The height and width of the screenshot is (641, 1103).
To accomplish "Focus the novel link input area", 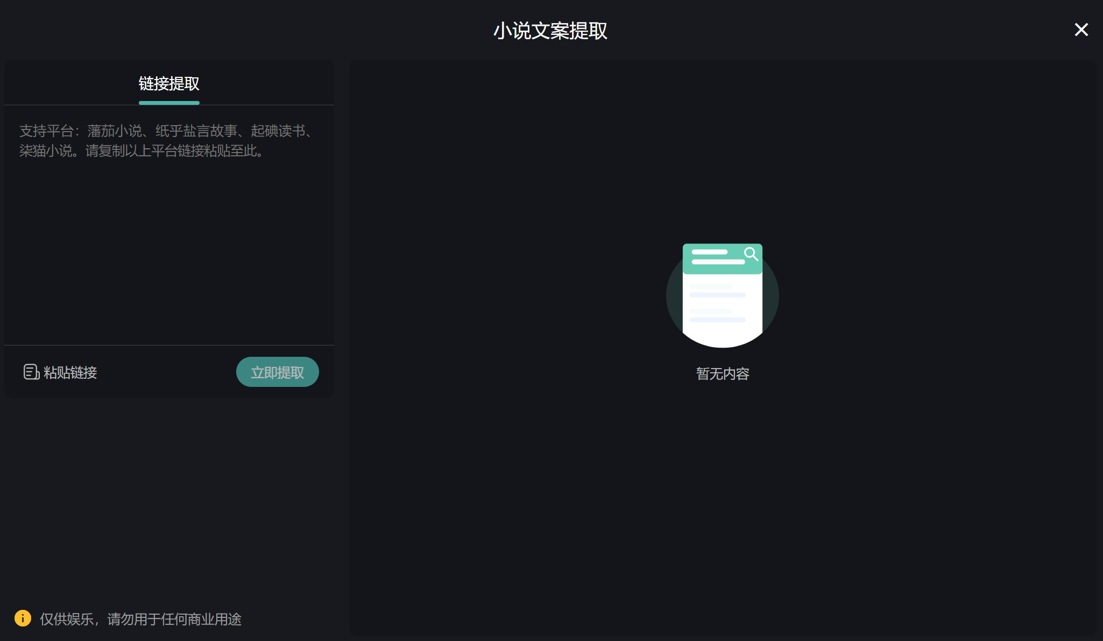I will (169, 226).
